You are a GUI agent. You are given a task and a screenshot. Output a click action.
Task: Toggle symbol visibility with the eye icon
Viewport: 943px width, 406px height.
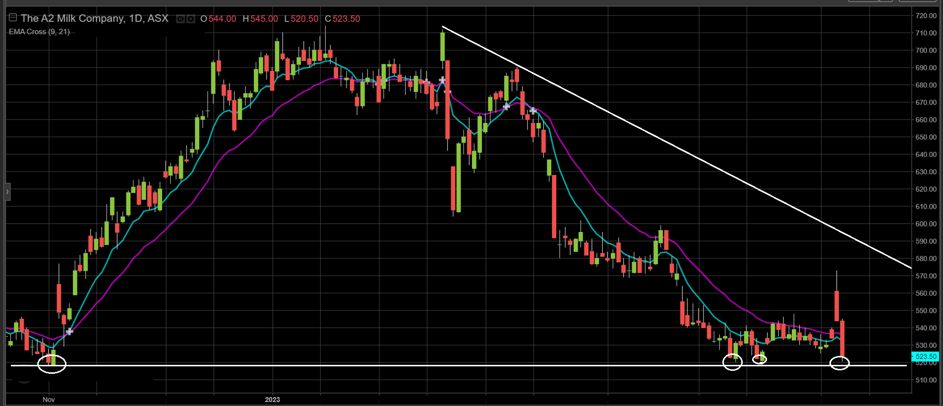pyautogui.click(x=180, y=19)
